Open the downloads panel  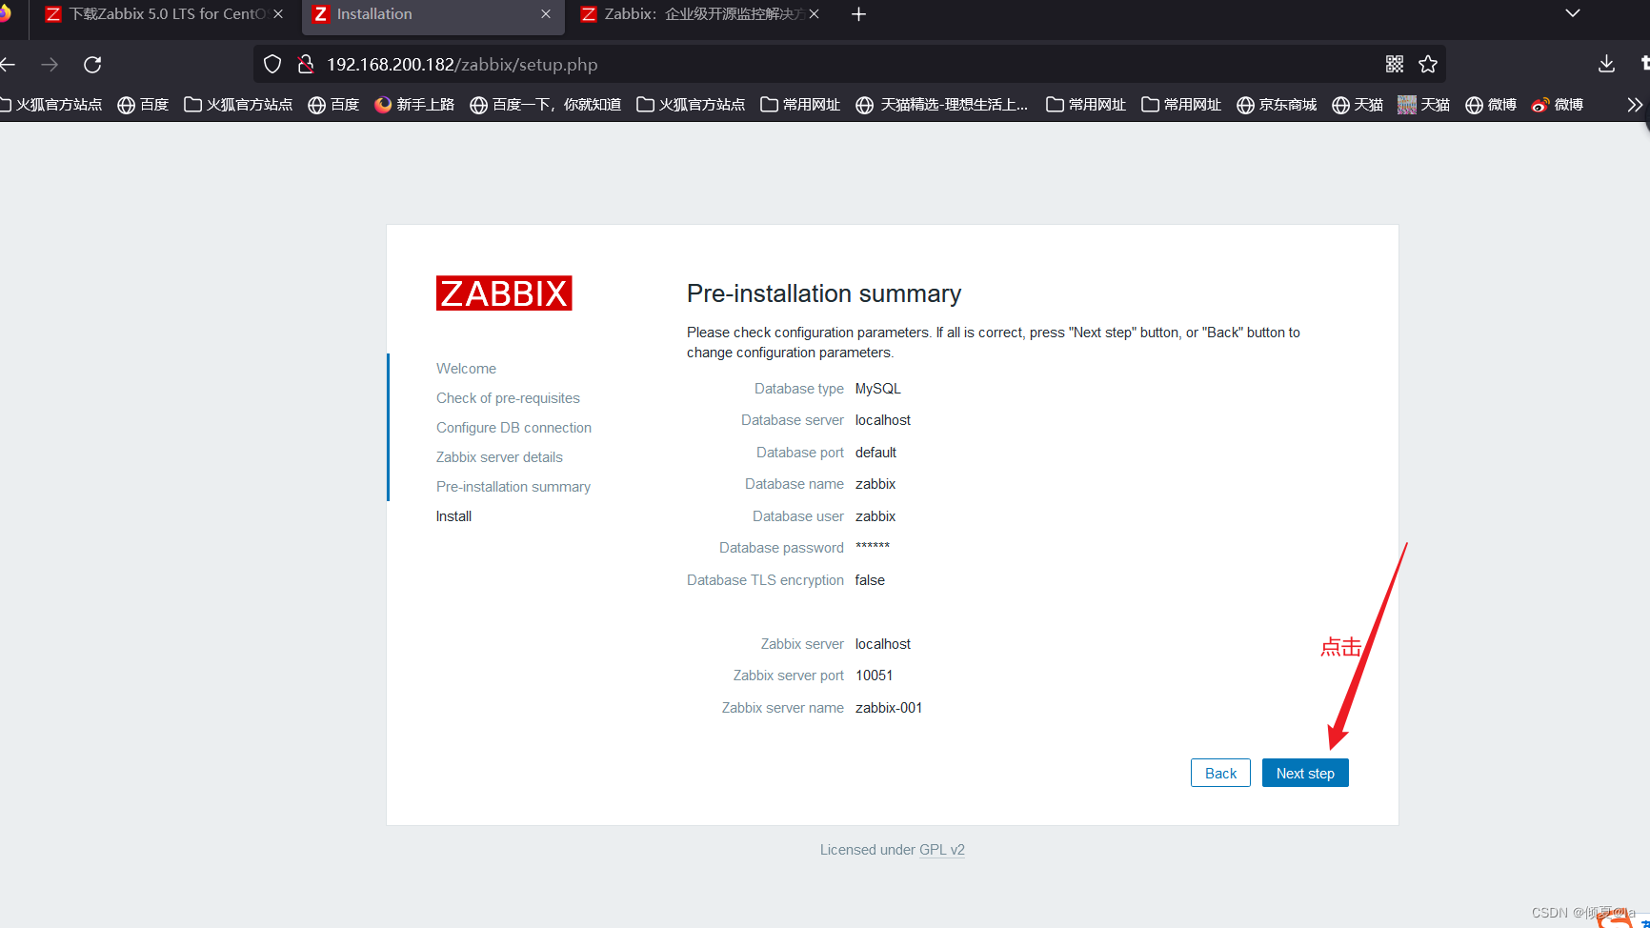pos(1606,64)
